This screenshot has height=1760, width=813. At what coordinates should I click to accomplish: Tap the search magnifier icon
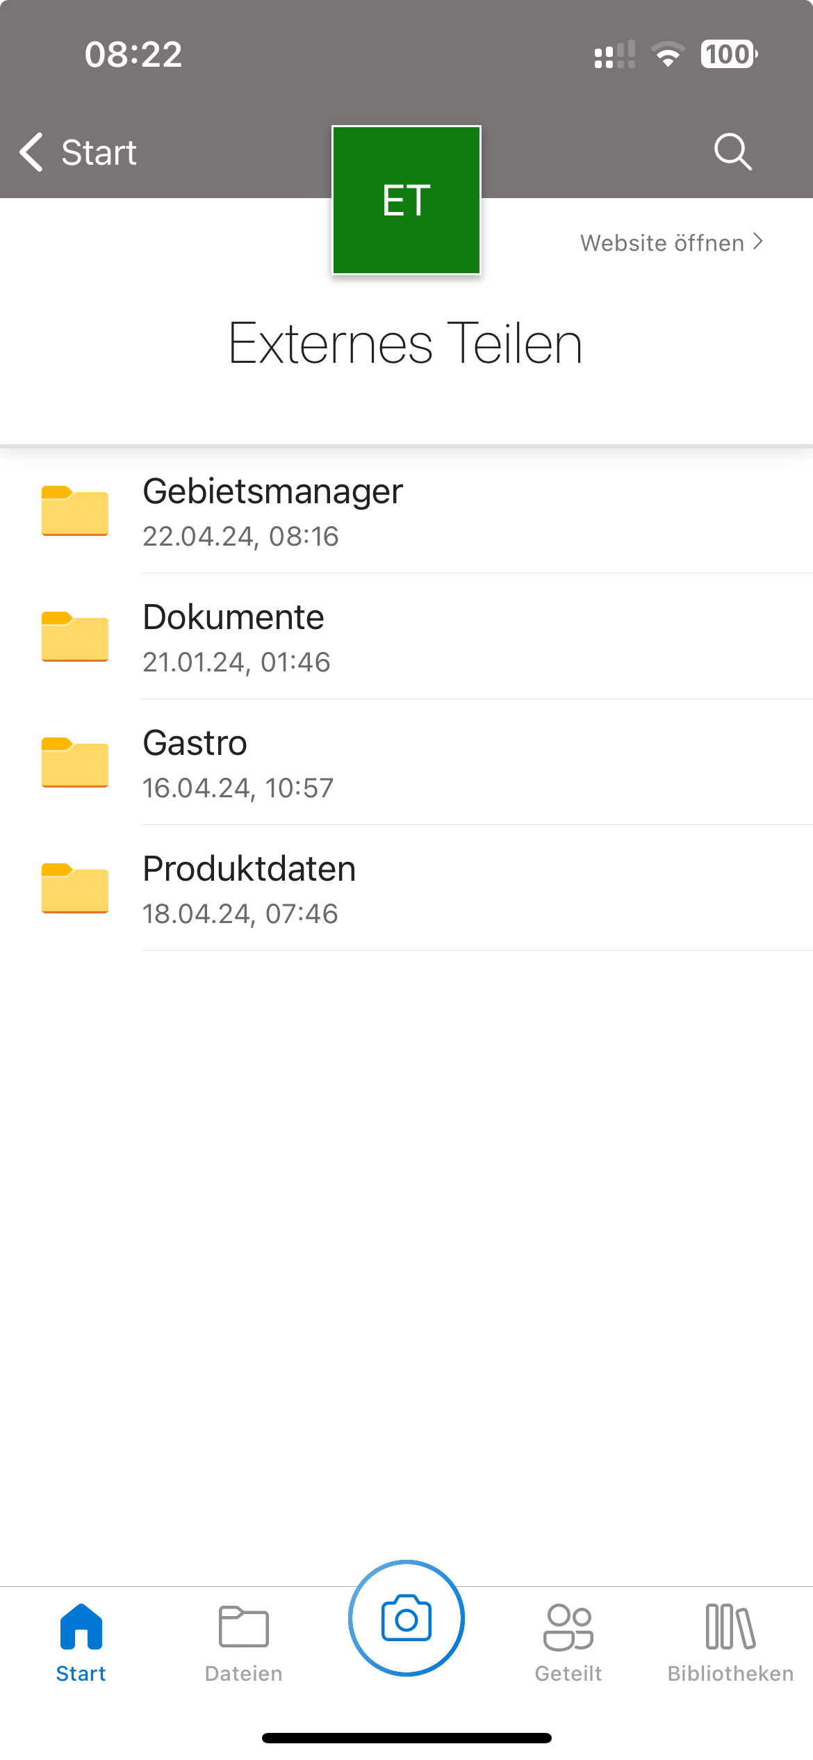pyautogui.click(x=732, y=152)
